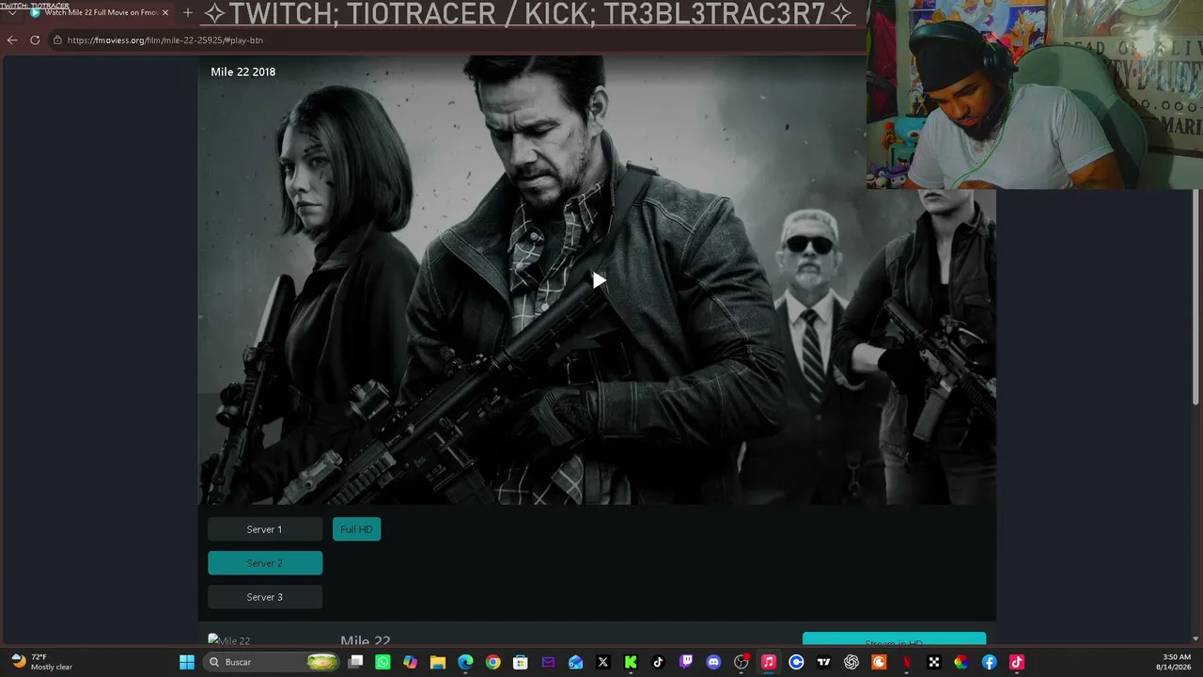The width and height of the screenshot is (1203, 677).
Task: Open the green Kick app icon
Action: pyautogui.click(x=631, y=662)
